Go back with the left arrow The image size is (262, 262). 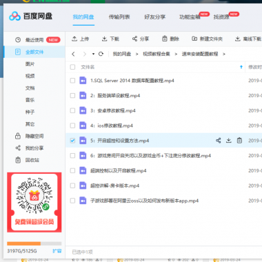tap(73, 54)
